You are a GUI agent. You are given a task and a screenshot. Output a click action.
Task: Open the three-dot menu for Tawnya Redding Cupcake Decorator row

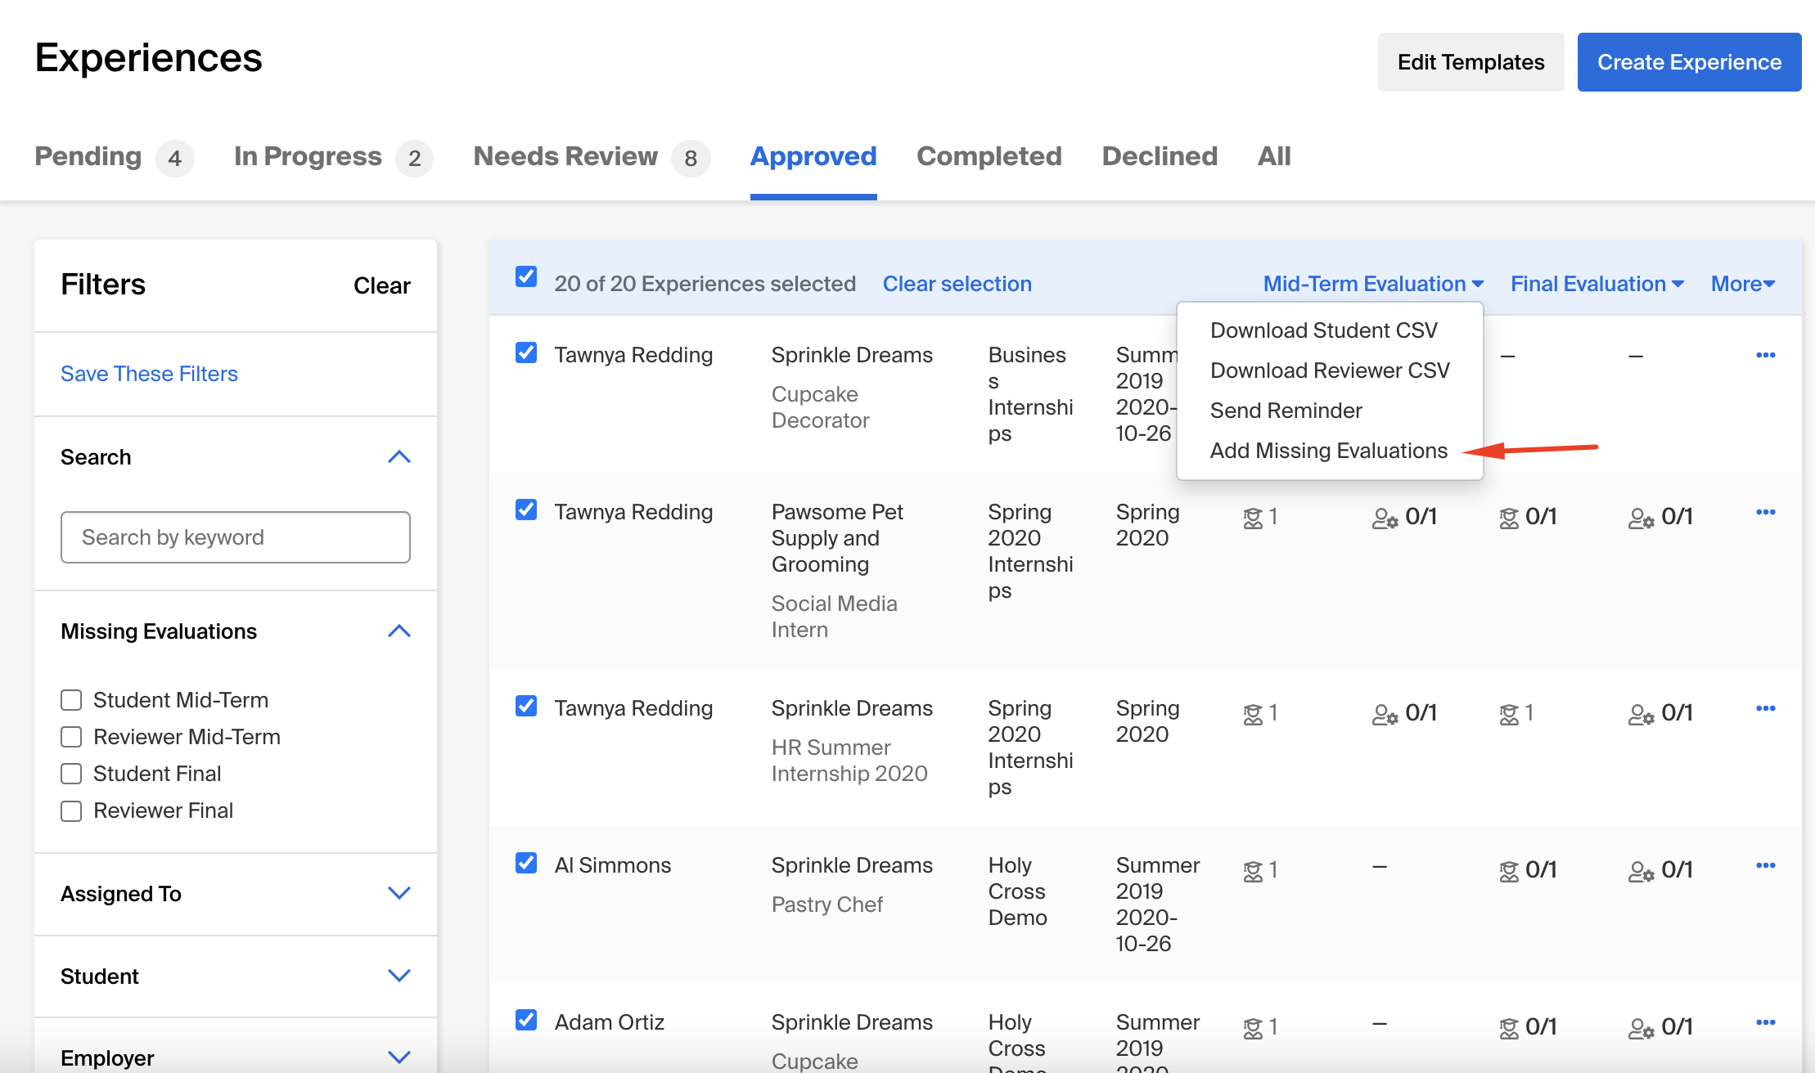click(x=1765, y=355)
